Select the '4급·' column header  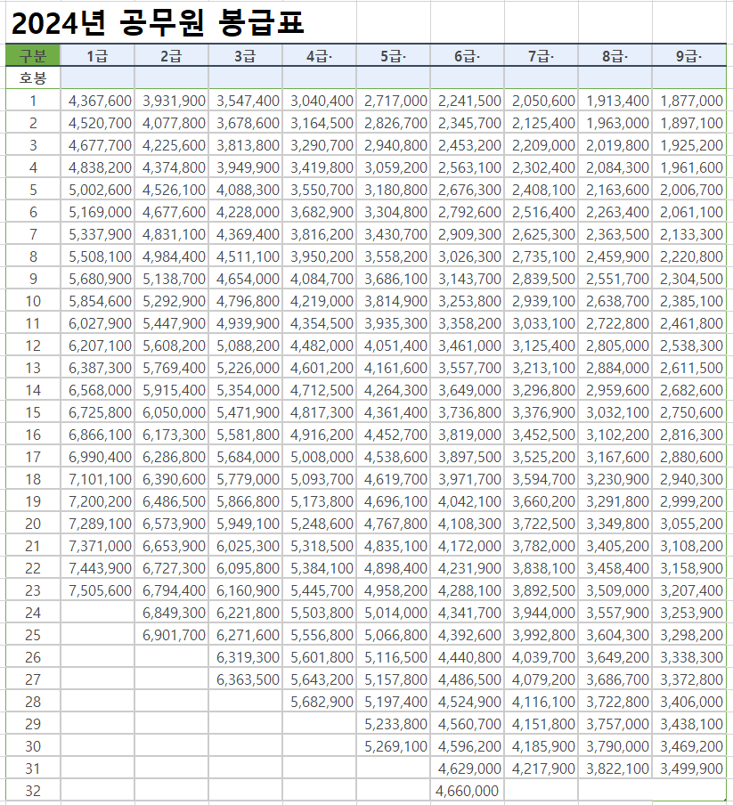pyautogui.click(x=319, y=55)
